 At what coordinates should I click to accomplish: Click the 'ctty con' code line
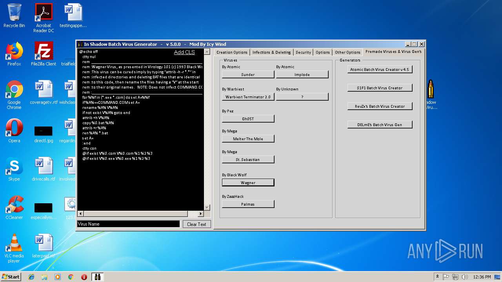(x=89, y=148)
